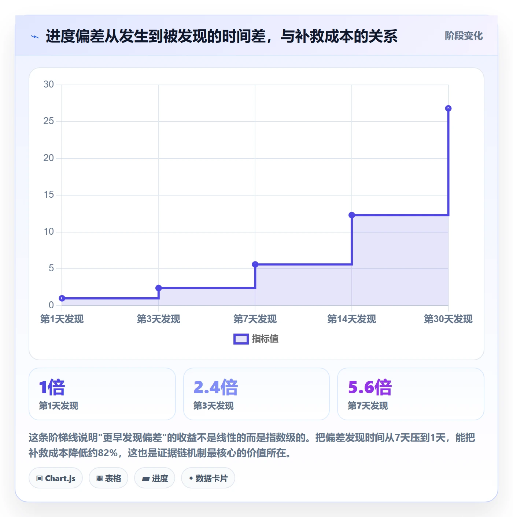The height and width of the screenshot is (517, 513).
Task: Click the grid icon in 表格 tag
Action: click(x=99, y=479)
